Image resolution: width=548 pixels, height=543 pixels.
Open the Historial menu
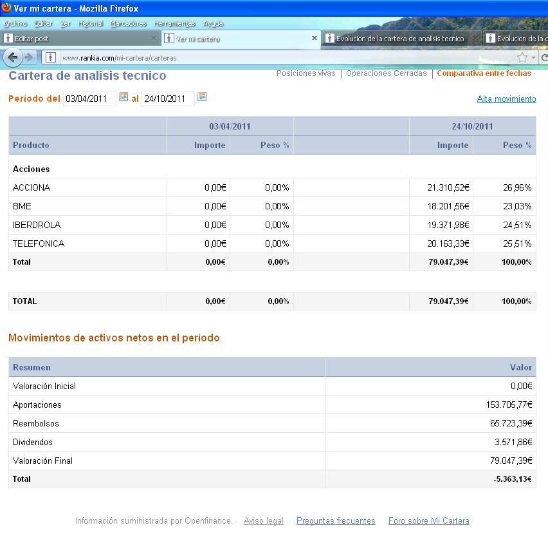[91, 23]
